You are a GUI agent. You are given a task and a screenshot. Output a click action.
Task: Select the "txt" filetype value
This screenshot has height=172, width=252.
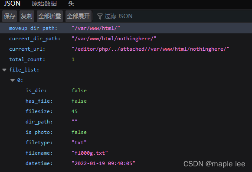pos(79,143)
